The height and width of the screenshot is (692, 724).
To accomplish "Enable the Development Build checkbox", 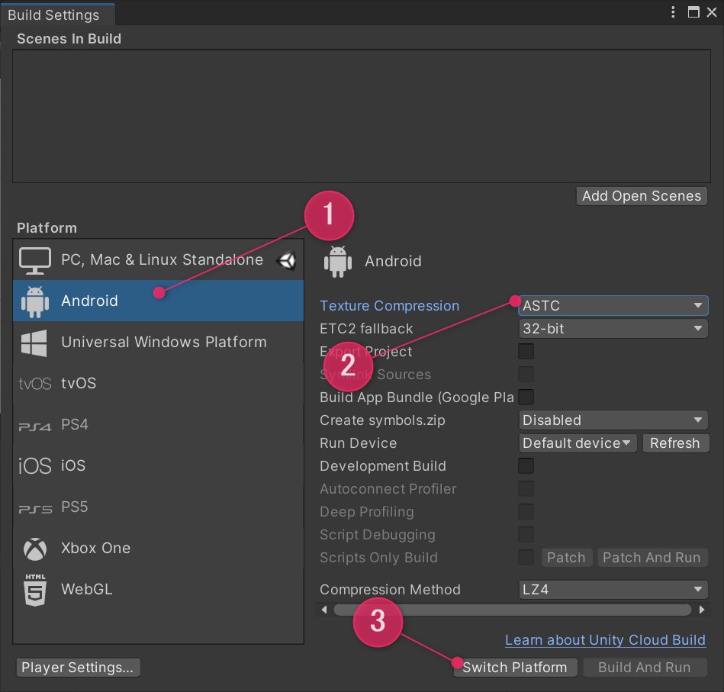I will [525, 465].
